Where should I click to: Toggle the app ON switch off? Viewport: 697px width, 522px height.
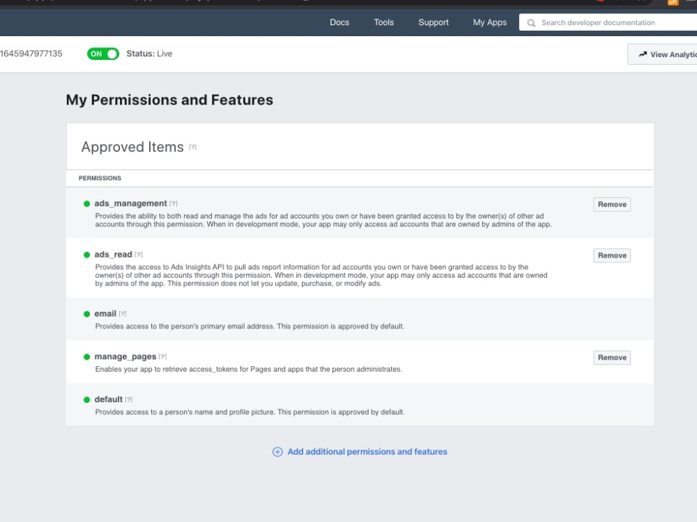tap(103, 54)
